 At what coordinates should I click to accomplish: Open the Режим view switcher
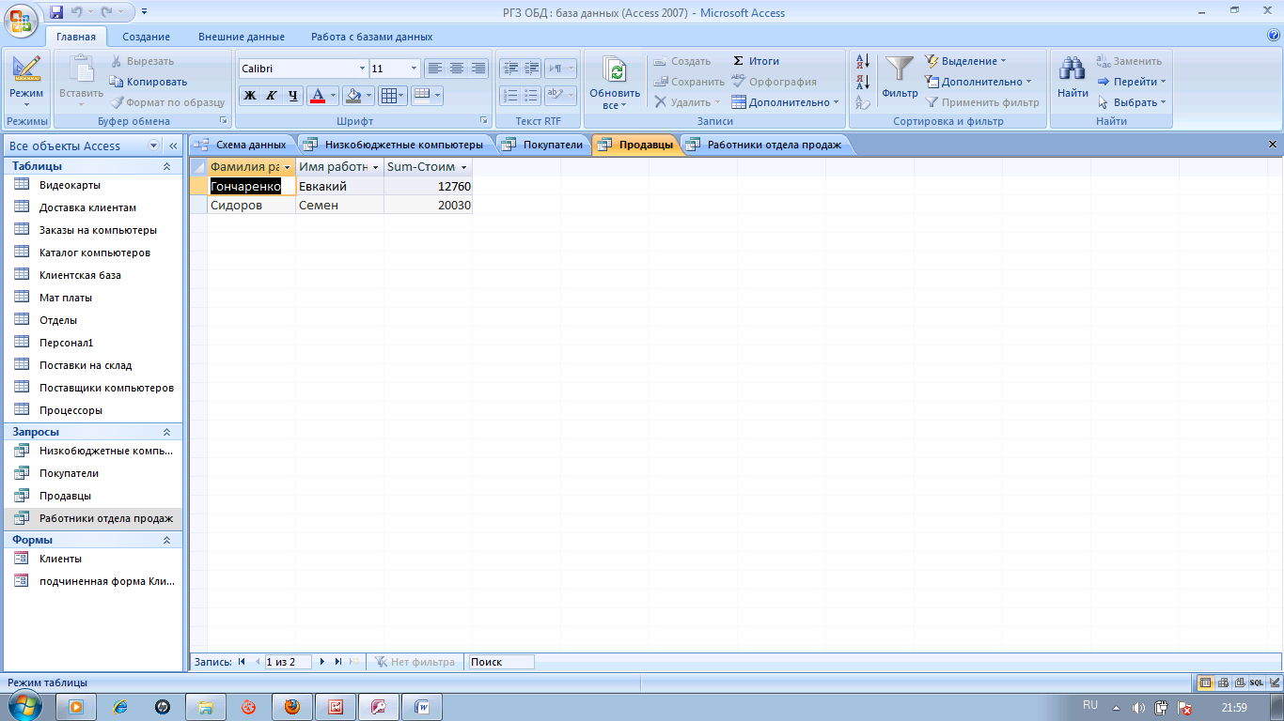[26, 82]
